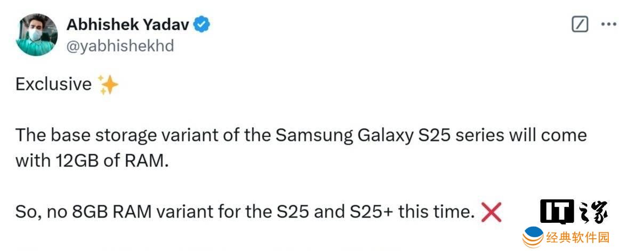The image size is (619, 251).
Task: Open the three-dot more options menu
Action: pyautogui.click(x=608, y=24)
